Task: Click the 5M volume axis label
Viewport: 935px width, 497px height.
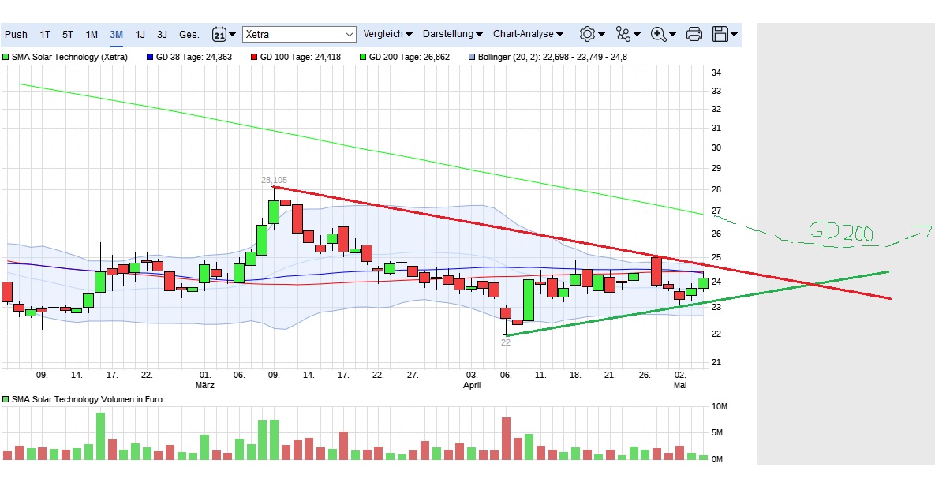Action: [x=716, y=432]
